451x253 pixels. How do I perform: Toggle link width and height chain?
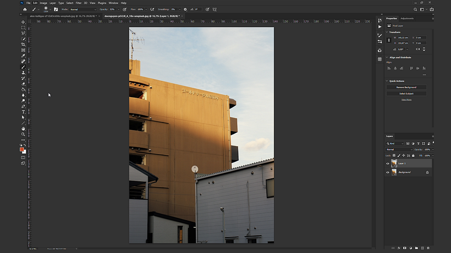coord(389,40)
